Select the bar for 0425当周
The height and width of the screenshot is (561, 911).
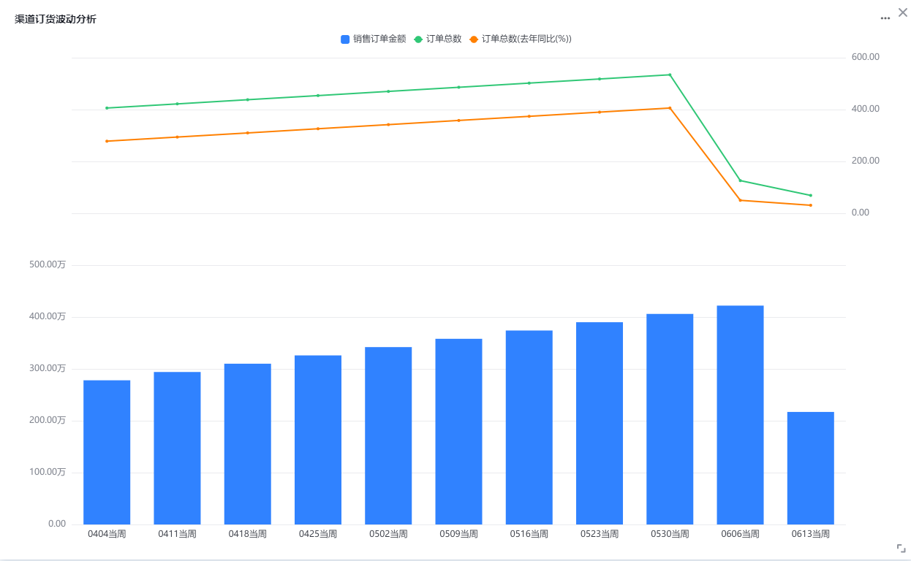tap(318, 440)
